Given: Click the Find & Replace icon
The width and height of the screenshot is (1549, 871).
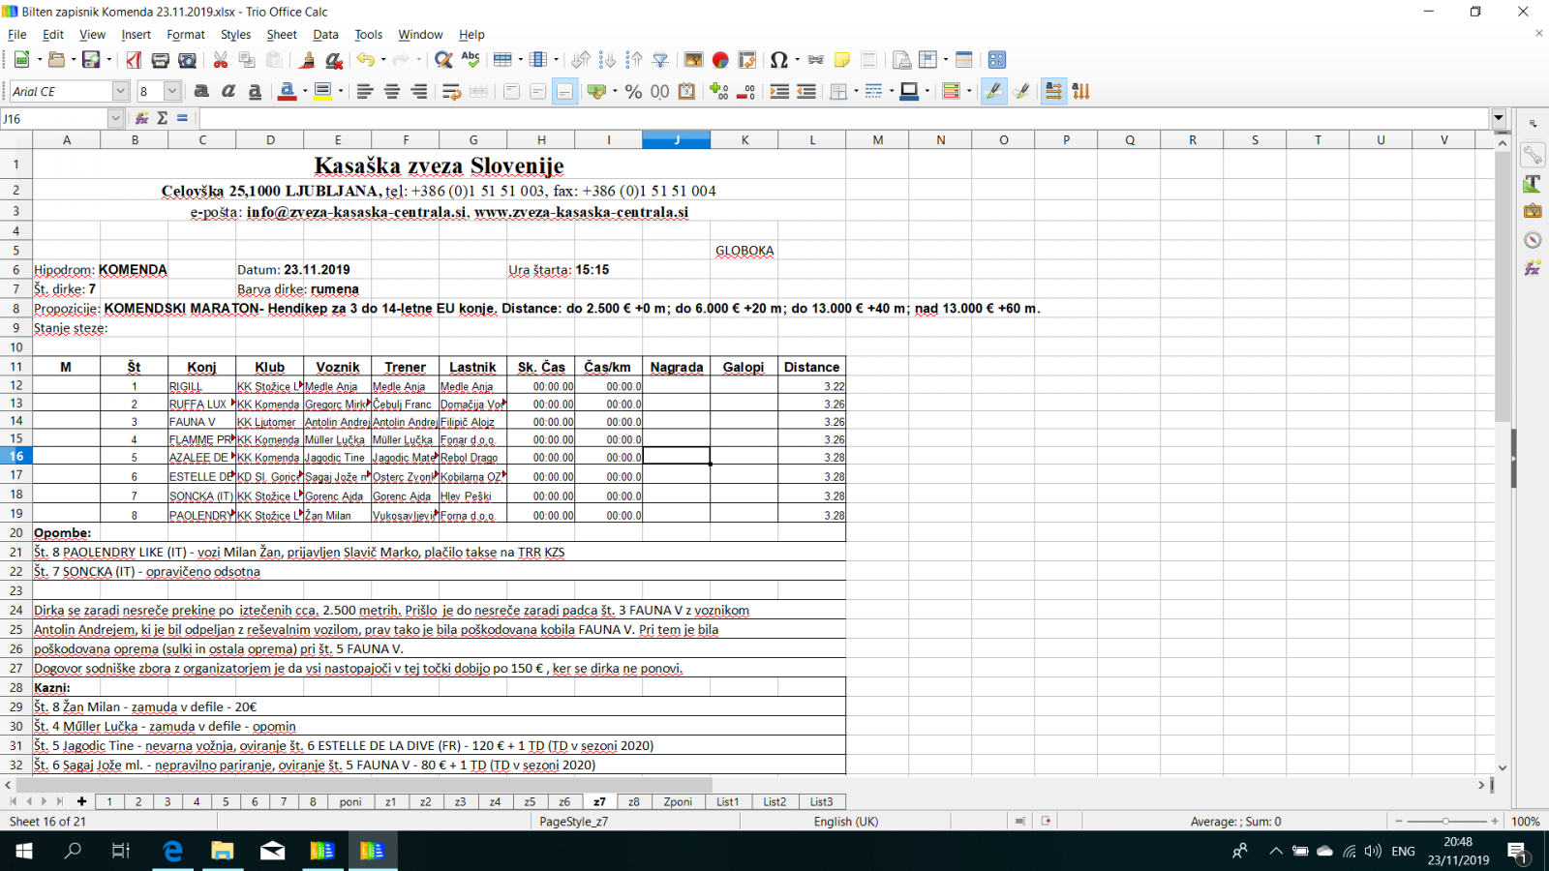Looking at the screenshot, I should point(443,60).
